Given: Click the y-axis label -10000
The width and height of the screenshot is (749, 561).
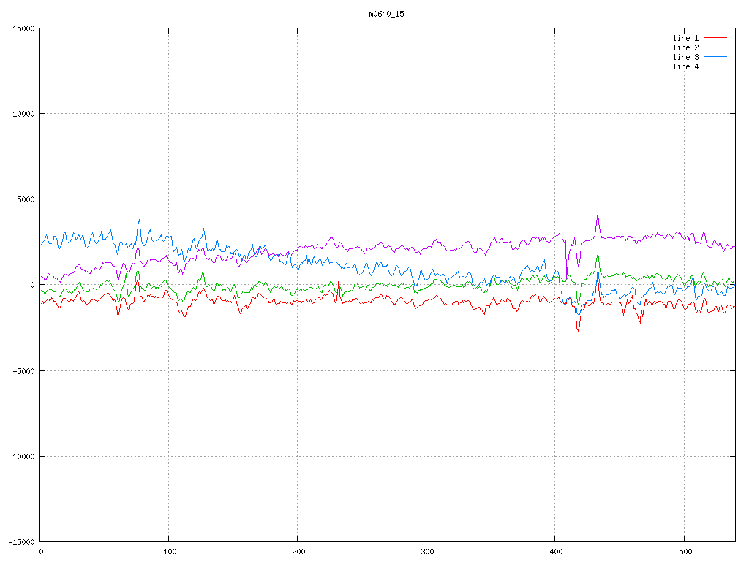Looking at the screenshot, I should 21,457.
